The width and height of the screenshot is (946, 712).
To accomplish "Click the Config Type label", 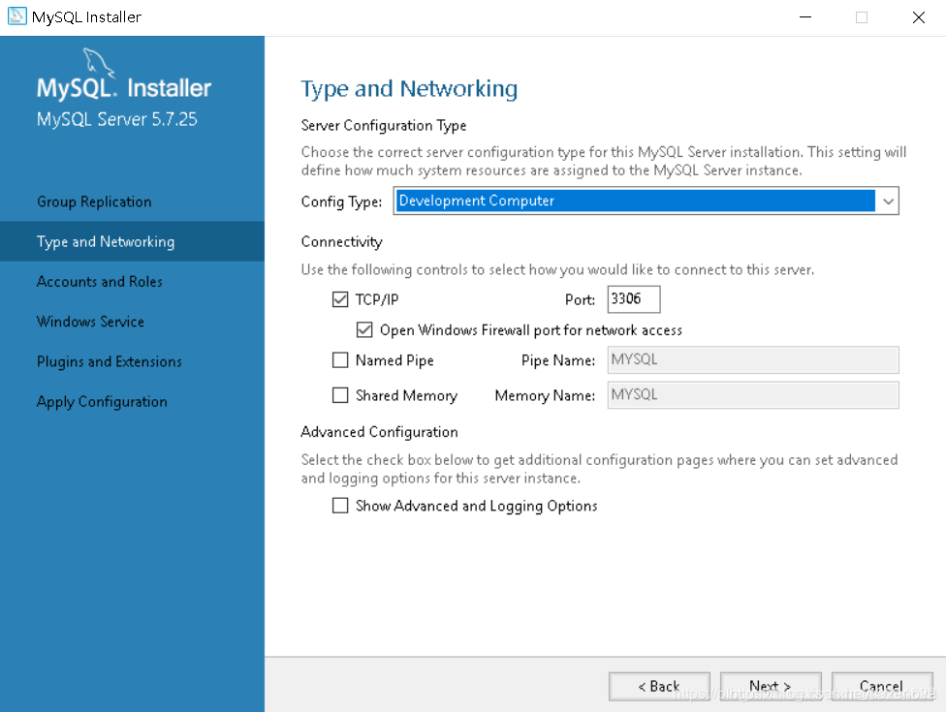I will pyautogui.click(x=341, y=201).
